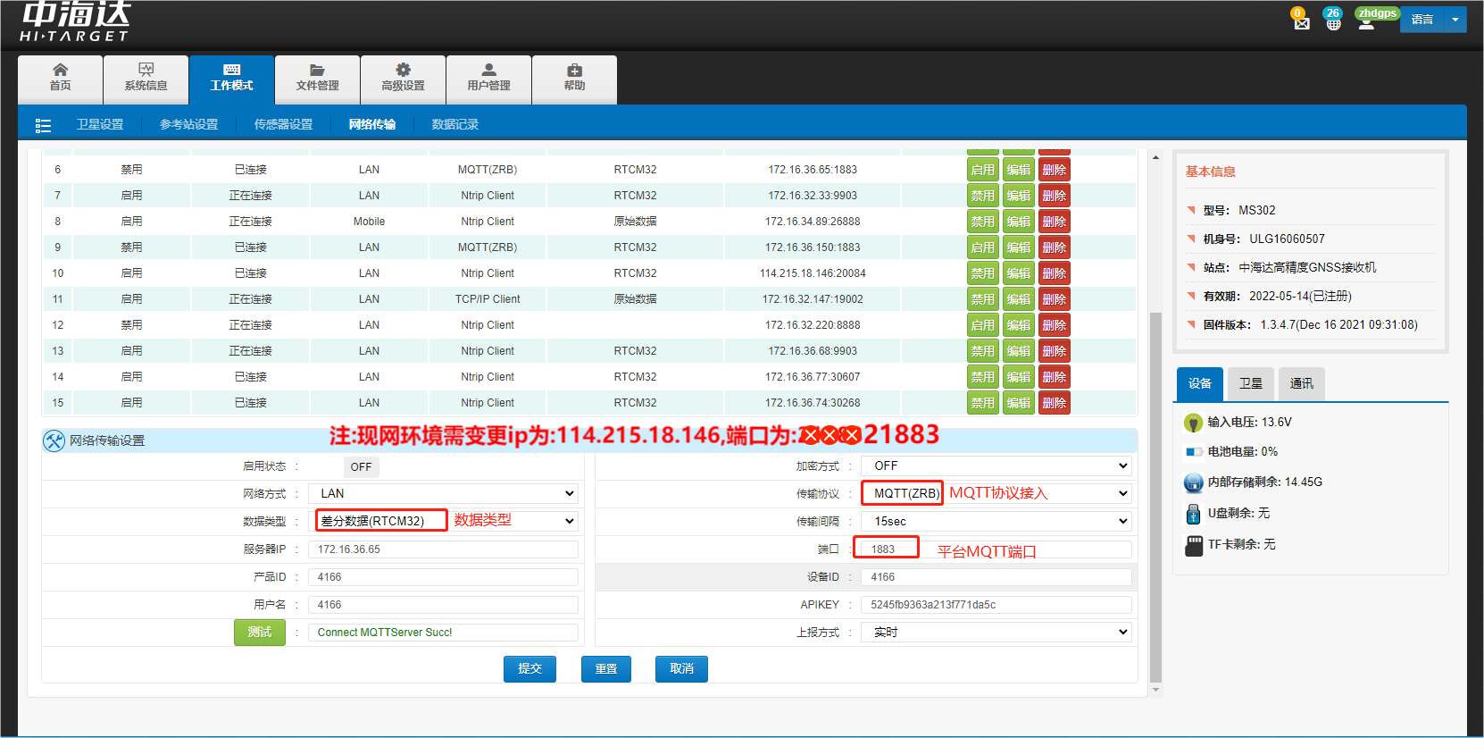Open the 文件管理 folder icon tab
The width and height of the screenshot is (1484, 738).
click(x=317, y=78)
